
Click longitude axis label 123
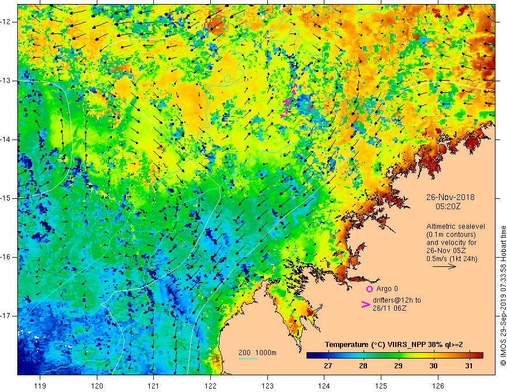(x=267, y=386)
